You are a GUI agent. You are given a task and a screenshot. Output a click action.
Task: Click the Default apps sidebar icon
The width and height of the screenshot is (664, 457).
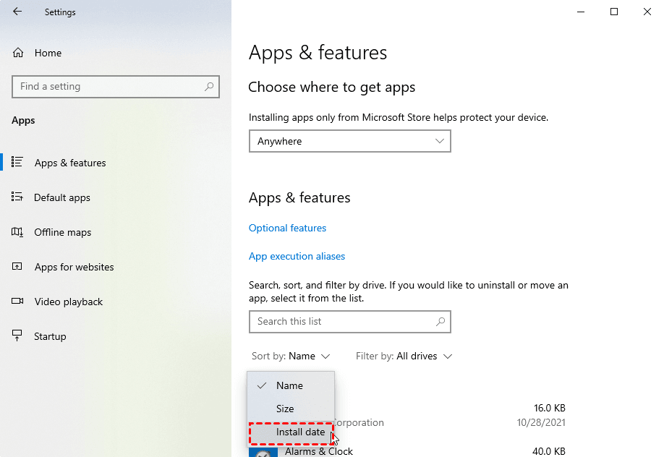pyautogui.click(x=18, y=197)
